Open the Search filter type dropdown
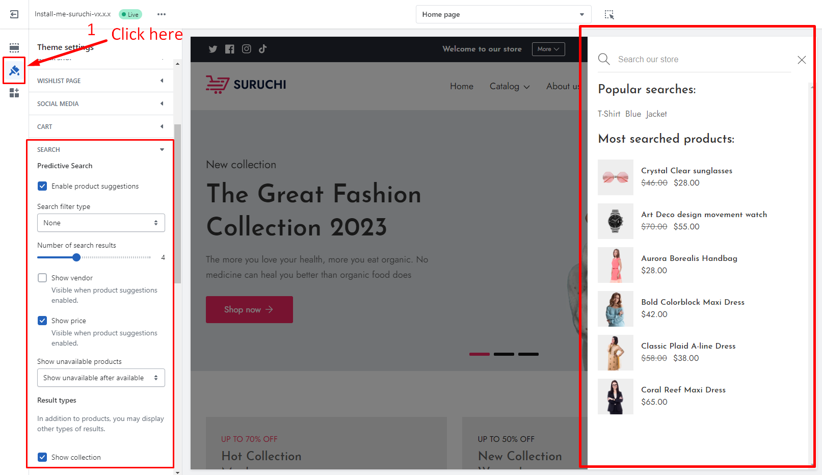This screenshot has height=475, width=822. [101, 223]
